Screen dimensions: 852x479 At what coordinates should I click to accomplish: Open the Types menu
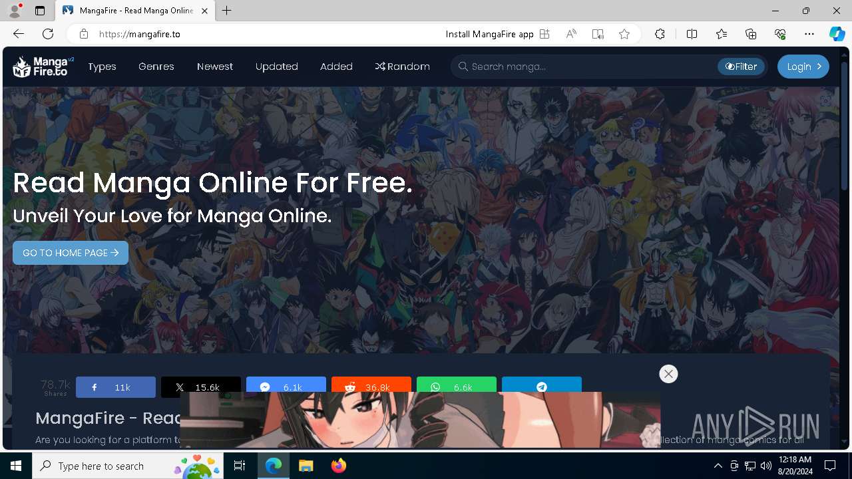[x=102, y=67]
